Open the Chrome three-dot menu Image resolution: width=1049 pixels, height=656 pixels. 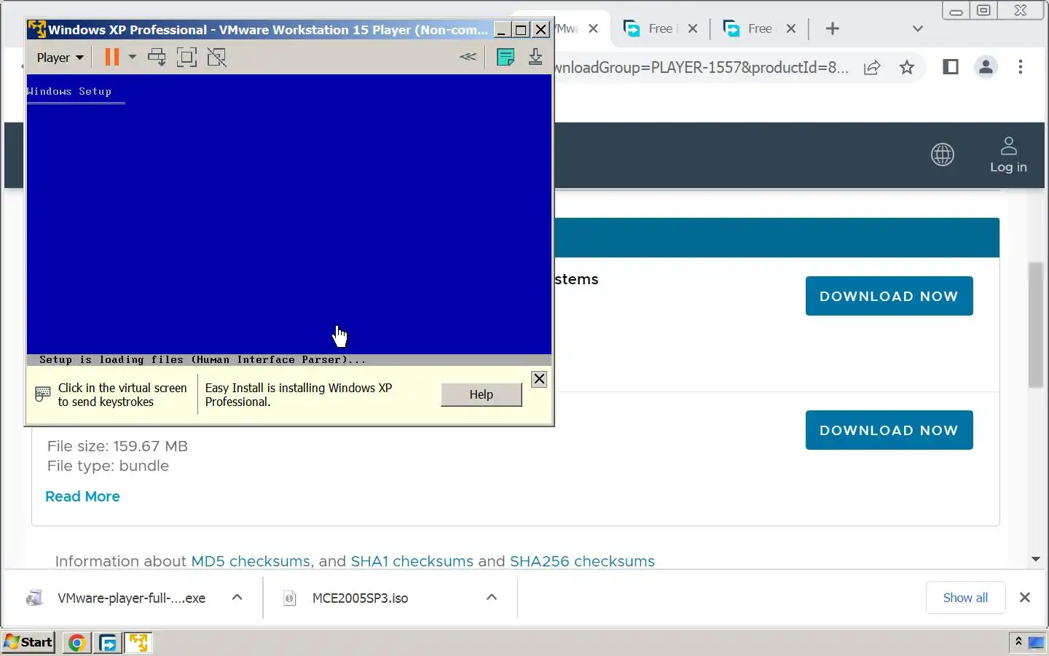pos(1021,67)
